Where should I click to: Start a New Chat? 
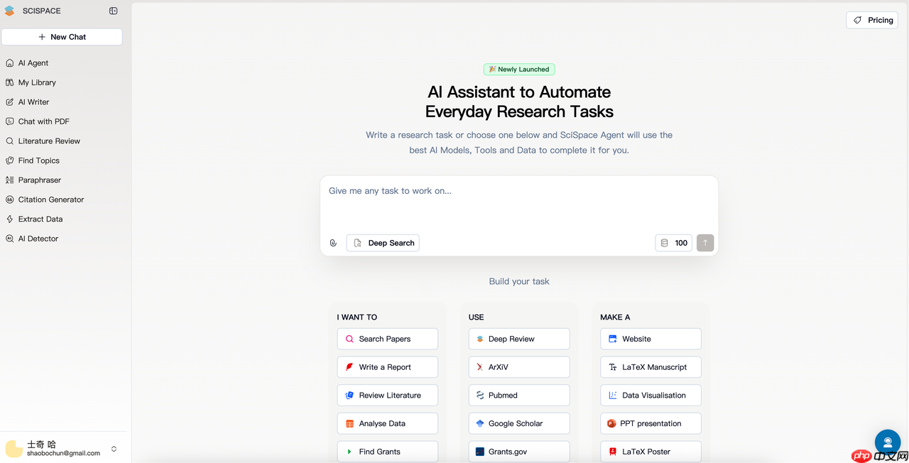point(62,37)
